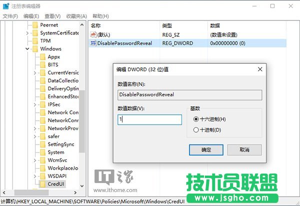This screenshot has width=300, height=206.
Task: Collapse the Windows tree node
Action: (x=27, y=49)
